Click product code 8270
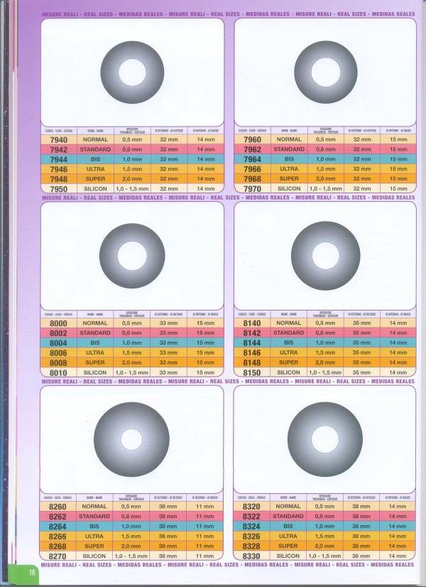This screenshot has width=426, height=587. pos(58,556)
